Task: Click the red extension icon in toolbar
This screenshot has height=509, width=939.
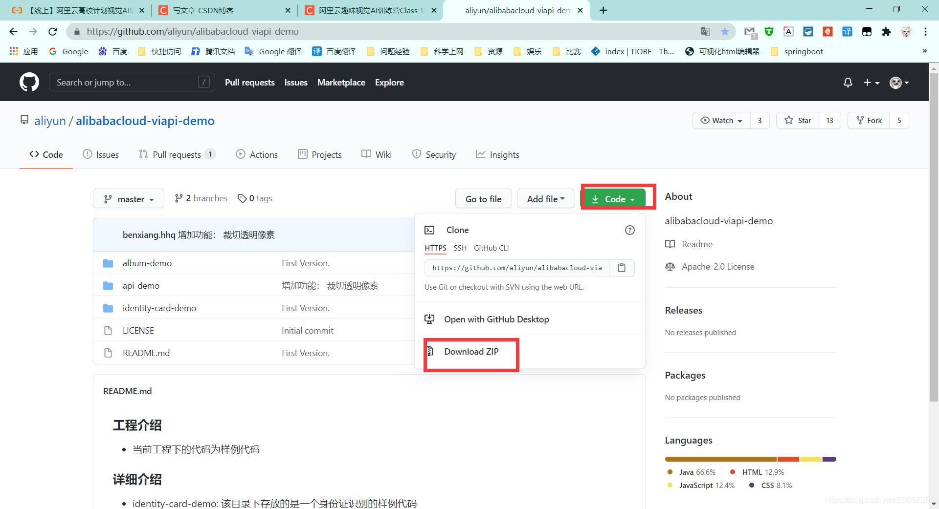Action: [x=827, y=31]
